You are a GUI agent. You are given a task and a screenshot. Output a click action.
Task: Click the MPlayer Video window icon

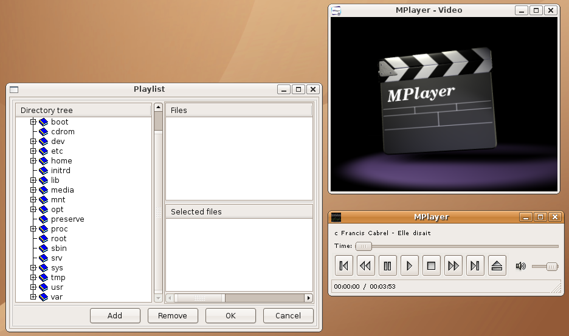(336, 10)
